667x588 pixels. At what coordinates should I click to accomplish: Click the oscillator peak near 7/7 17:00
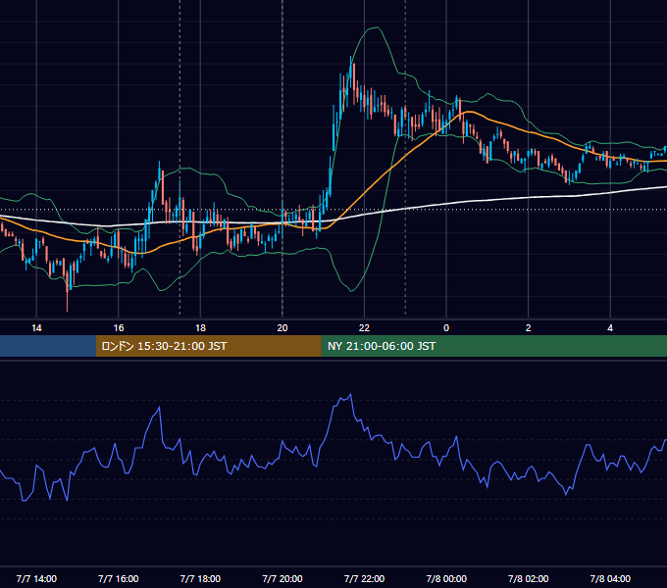coord(160,408)
